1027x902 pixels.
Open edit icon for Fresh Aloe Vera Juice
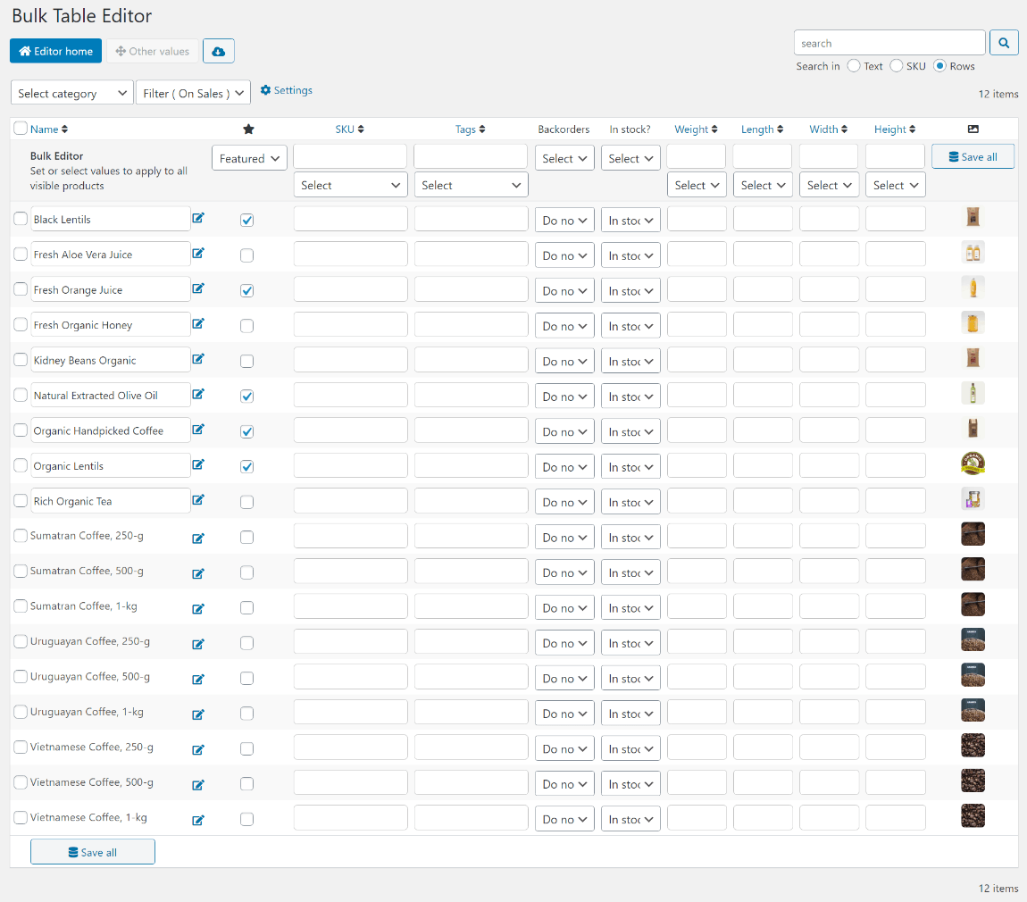pos(197,254)
